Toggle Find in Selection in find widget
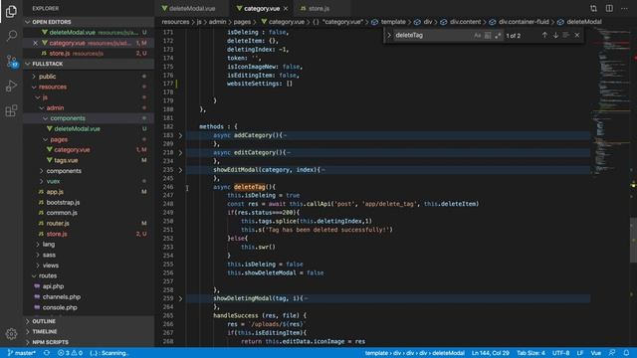 click(566, 36)
